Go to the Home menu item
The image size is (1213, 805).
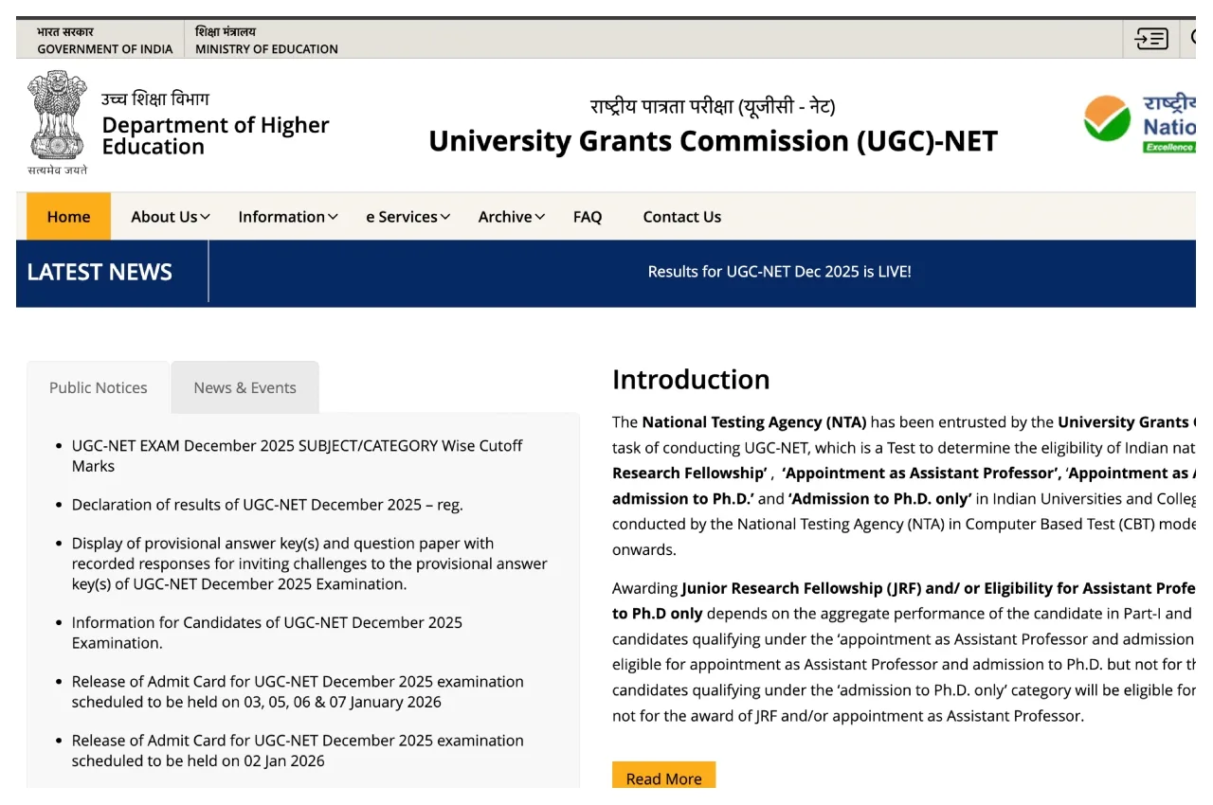[68, 217]
